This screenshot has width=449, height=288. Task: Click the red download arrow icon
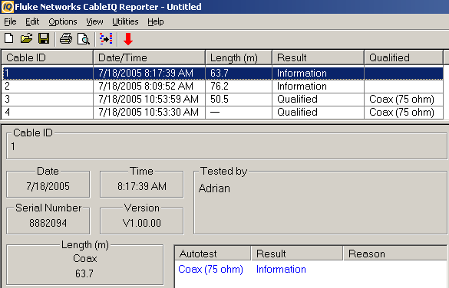128,39
